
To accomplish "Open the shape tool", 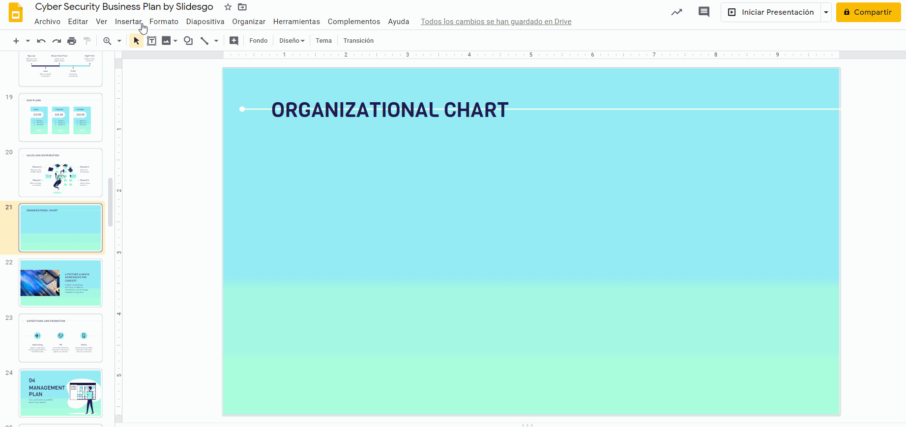I will (x=188, y=41).
